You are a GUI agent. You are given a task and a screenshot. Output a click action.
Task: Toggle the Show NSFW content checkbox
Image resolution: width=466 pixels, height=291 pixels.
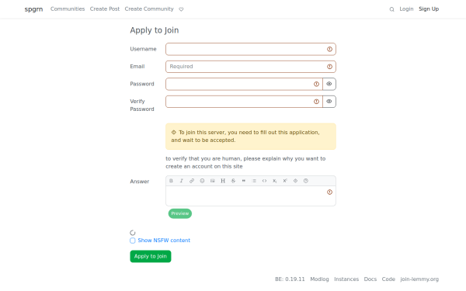133,241
